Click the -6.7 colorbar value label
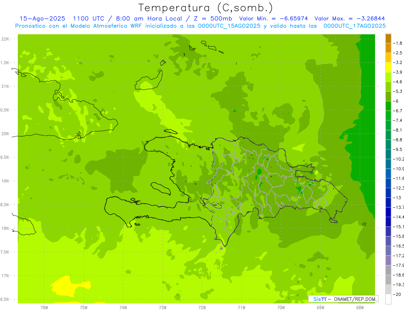404x312 pixels. (398, 111)
